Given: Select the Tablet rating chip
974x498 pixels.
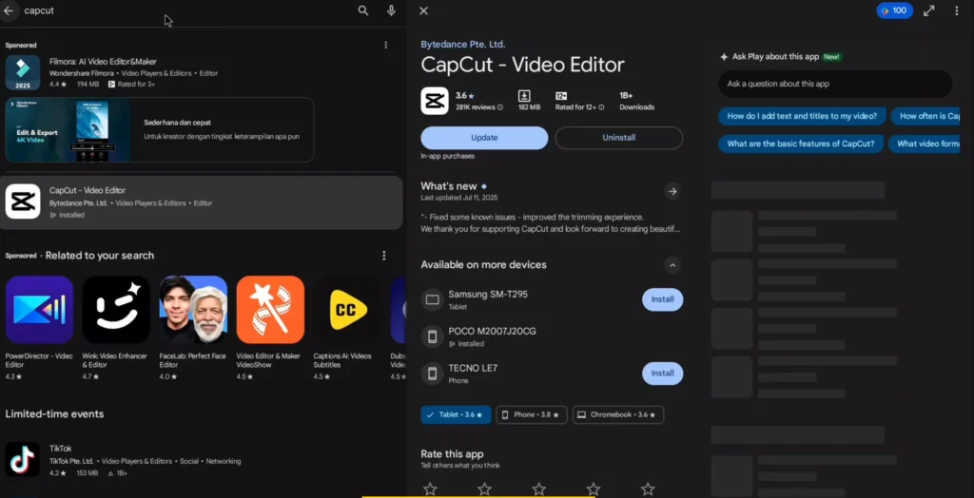Looking at the screenshot, I should pos(456,414).
